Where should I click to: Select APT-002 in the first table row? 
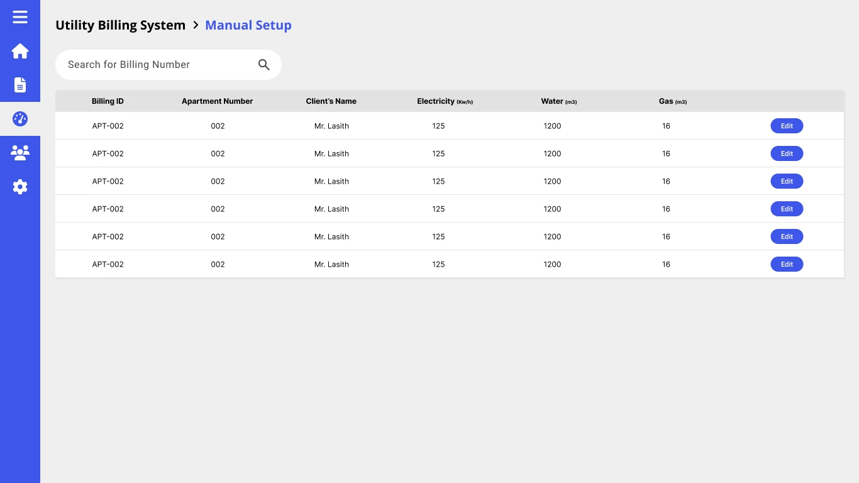click(x=108, y=126)
